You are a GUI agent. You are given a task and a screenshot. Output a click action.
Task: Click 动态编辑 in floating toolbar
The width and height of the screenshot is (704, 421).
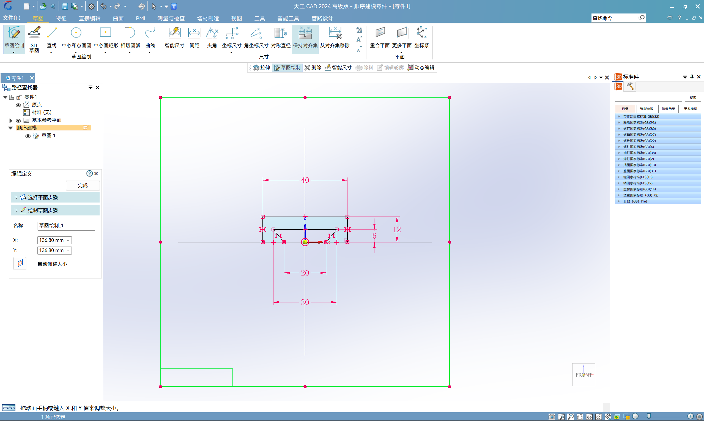421,67
